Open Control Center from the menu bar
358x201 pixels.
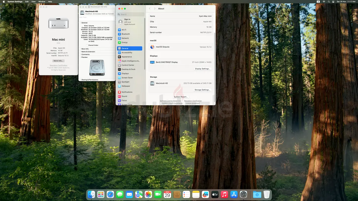click(333, 2)
